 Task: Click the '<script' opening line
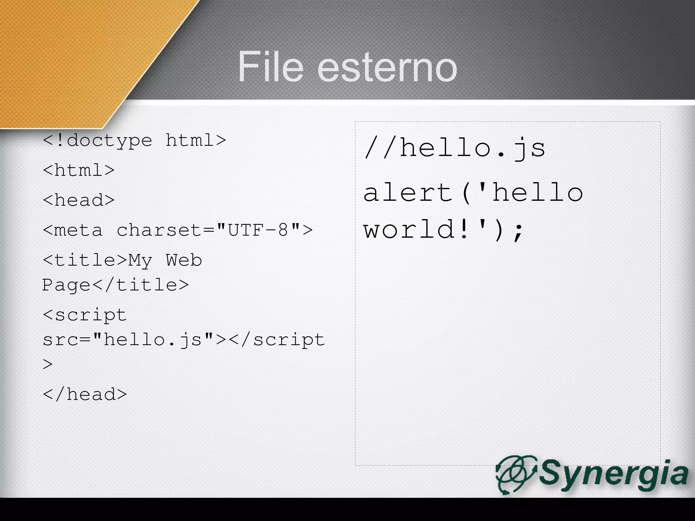coord(85,315)
